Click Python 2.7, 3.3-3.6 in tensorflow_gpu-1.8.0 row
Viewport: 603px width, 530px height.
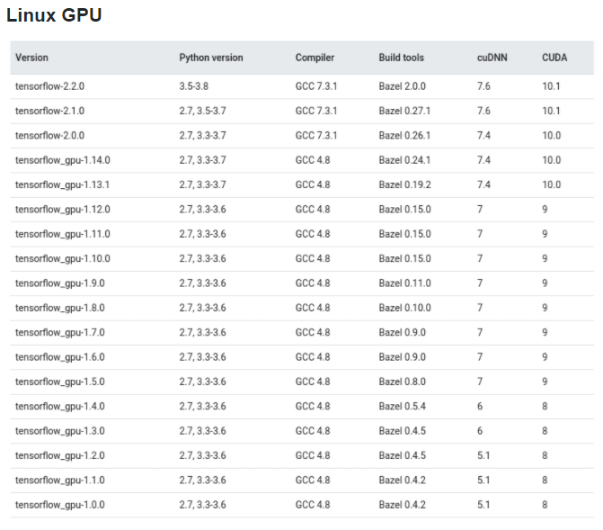click(203, 308)
